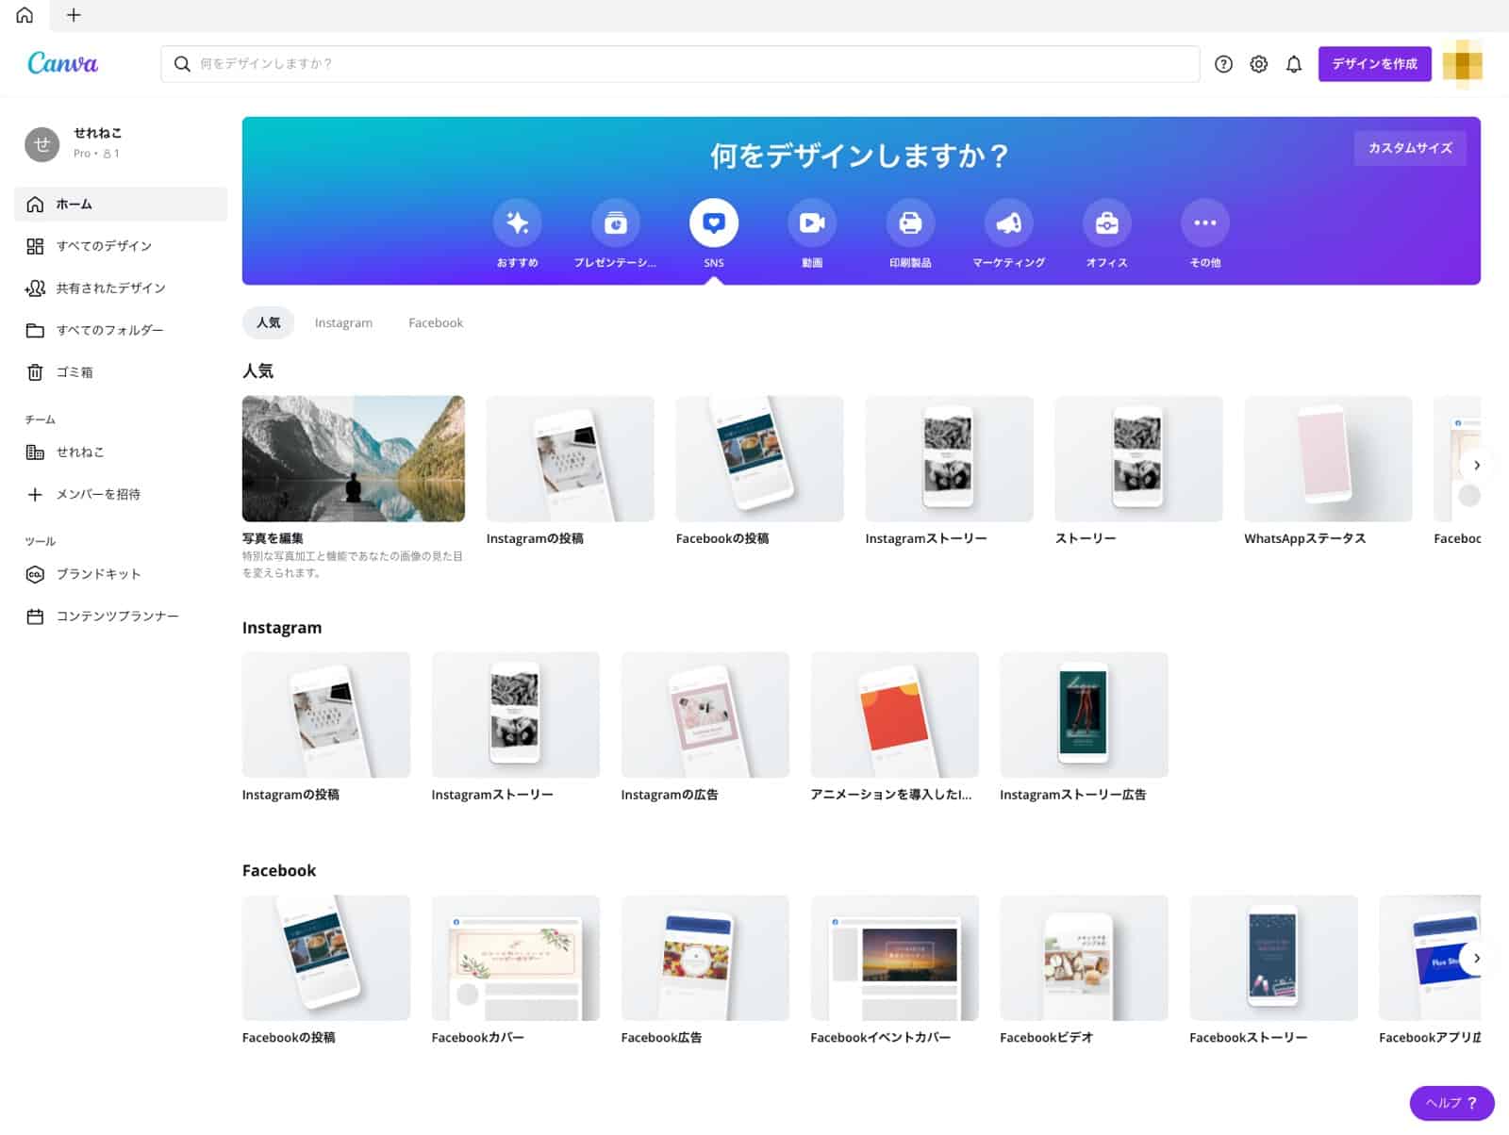Click the Canva logo
Image resolution: width=1509 pixels, height=1135 pixels.
[62, 63]
